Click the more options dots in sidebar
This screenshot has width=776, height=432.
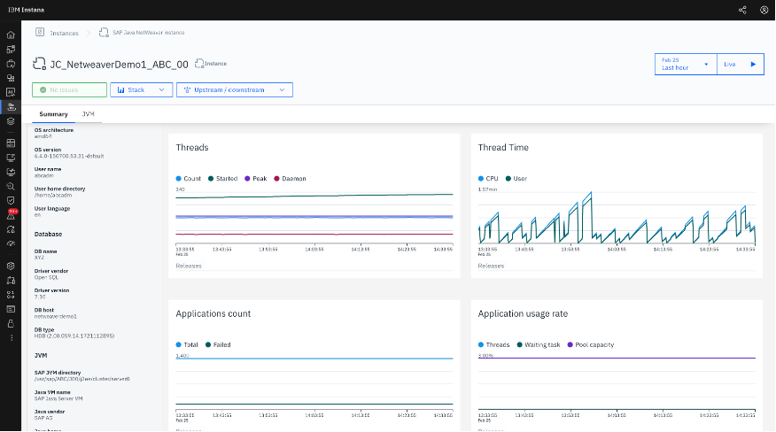coord(12,338)
